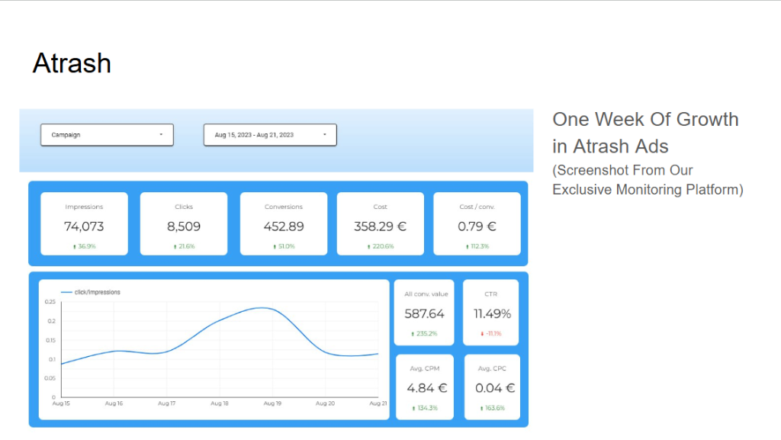Screen dimensions: 781x440
Task: Select the Conversions value 452.89
Action: point(284,226)
